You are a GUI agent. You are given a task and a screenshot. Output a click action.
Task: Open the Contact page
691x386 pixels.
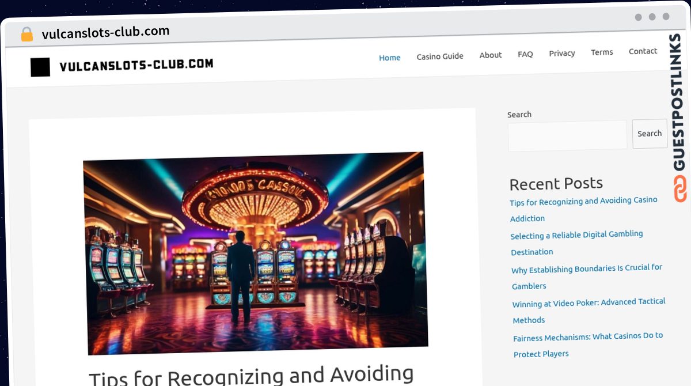[x=643, y=51]
